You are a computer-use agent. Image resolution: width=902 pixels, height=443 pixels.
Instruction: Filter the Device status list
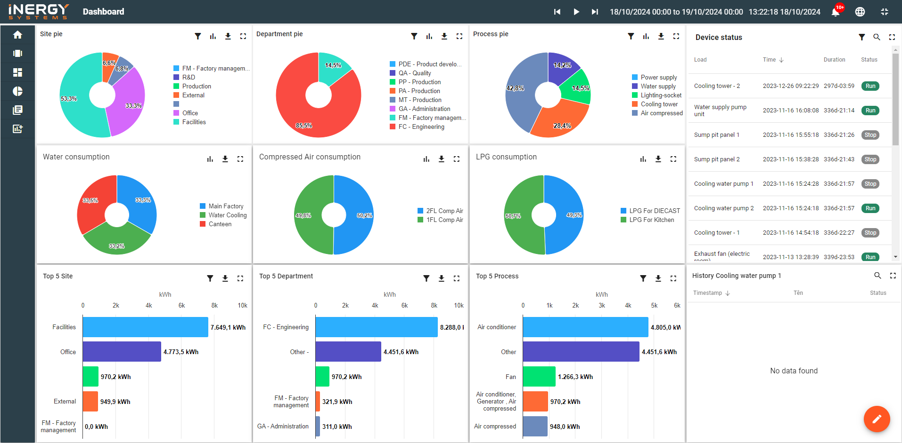(862, 37)
